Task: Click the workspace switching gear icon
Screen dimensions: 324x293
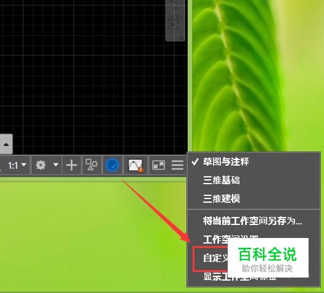Action: (x=41, y=165)
